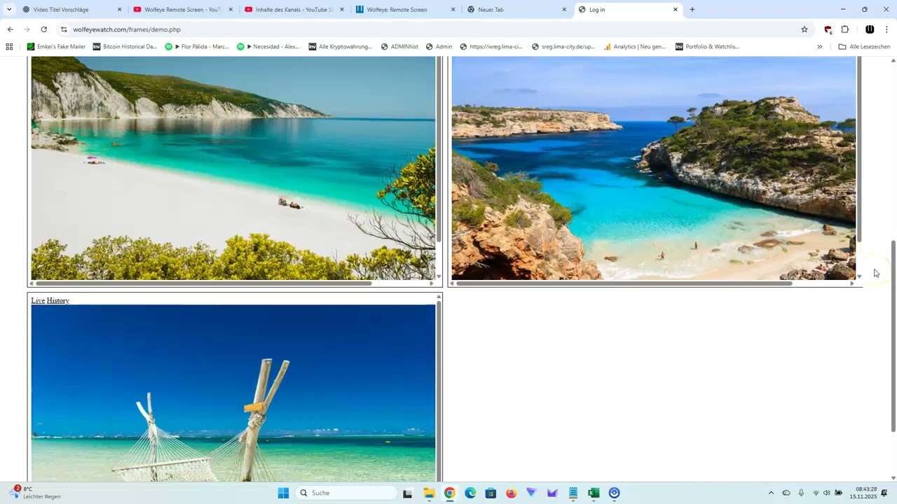Viewport: 897px width, 504px height.
Task: Open Microsoft Store from the taskbar
Action: pyautogui.click(x=491, y=493)
